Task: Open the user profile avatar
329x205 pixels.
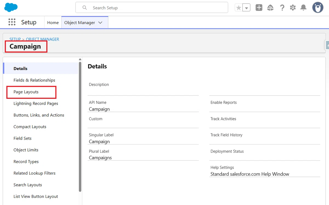Action: (318, 7)
